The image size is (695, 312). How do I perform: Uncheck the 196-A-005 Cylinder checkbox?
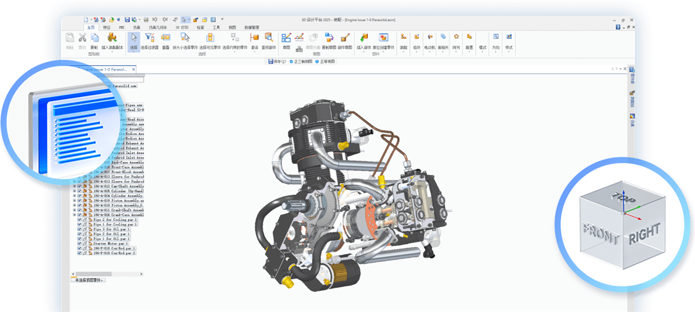point(79,191)
